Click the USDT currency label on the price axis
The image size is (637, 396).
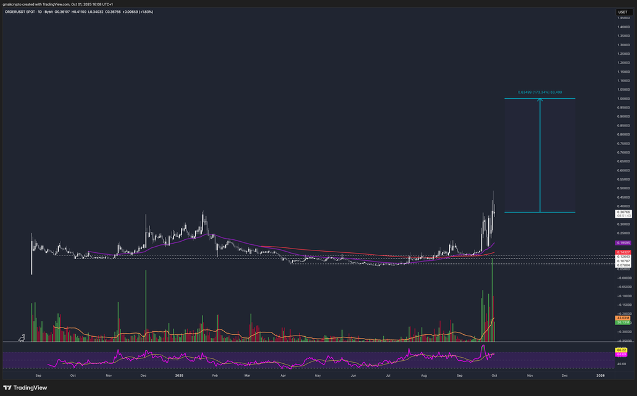pos(622,12)
